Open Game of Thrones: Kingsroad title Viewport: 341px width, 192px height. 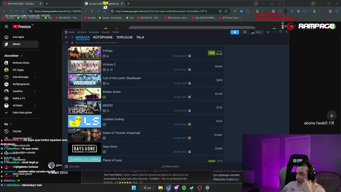click(121, 133)
